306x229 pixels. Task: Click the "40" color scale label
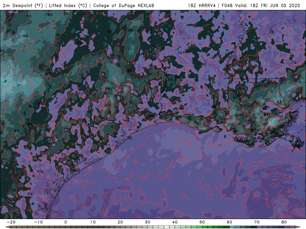(x=175, y=222)
